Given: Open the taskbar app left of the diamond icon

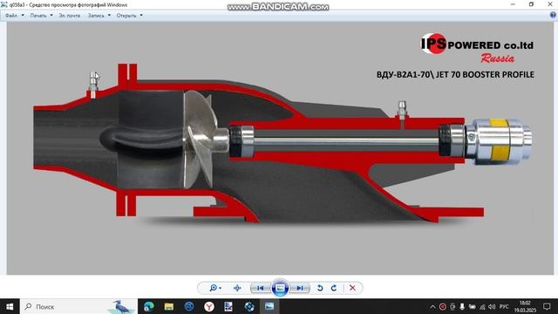Looking at the screenshot, I should 228,306.
